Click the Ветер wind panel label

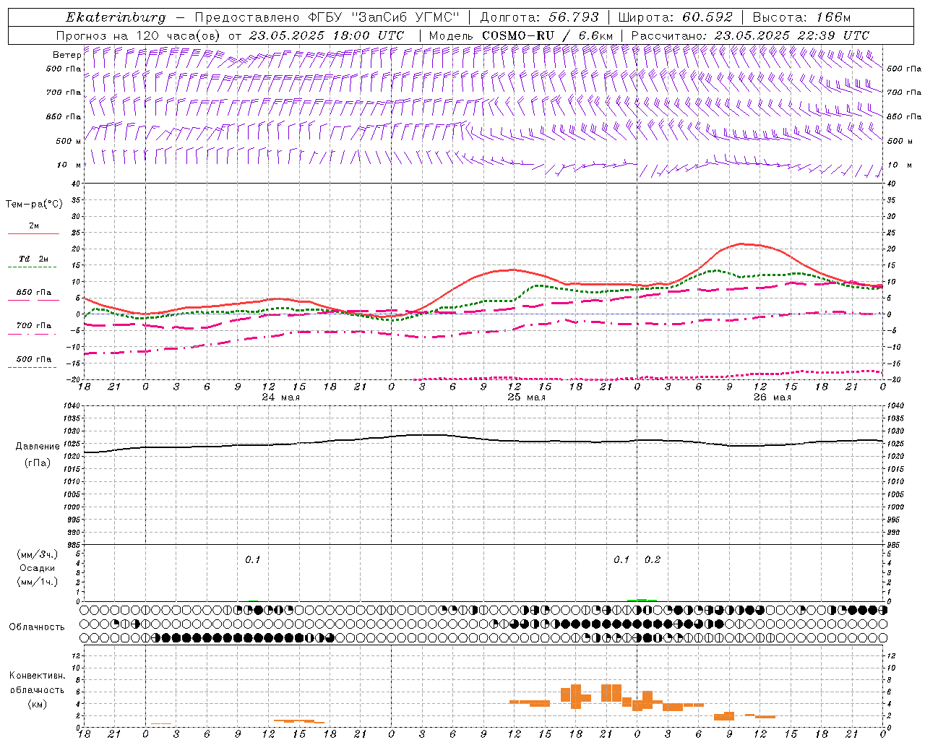click(x=66, y=55)
